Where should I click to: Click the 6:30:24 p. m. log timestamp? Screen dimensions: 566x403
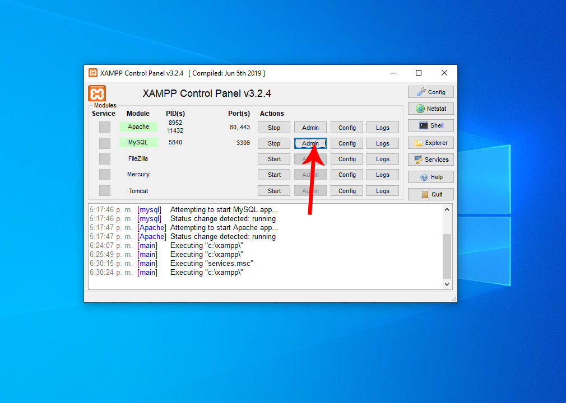(111, 273)
